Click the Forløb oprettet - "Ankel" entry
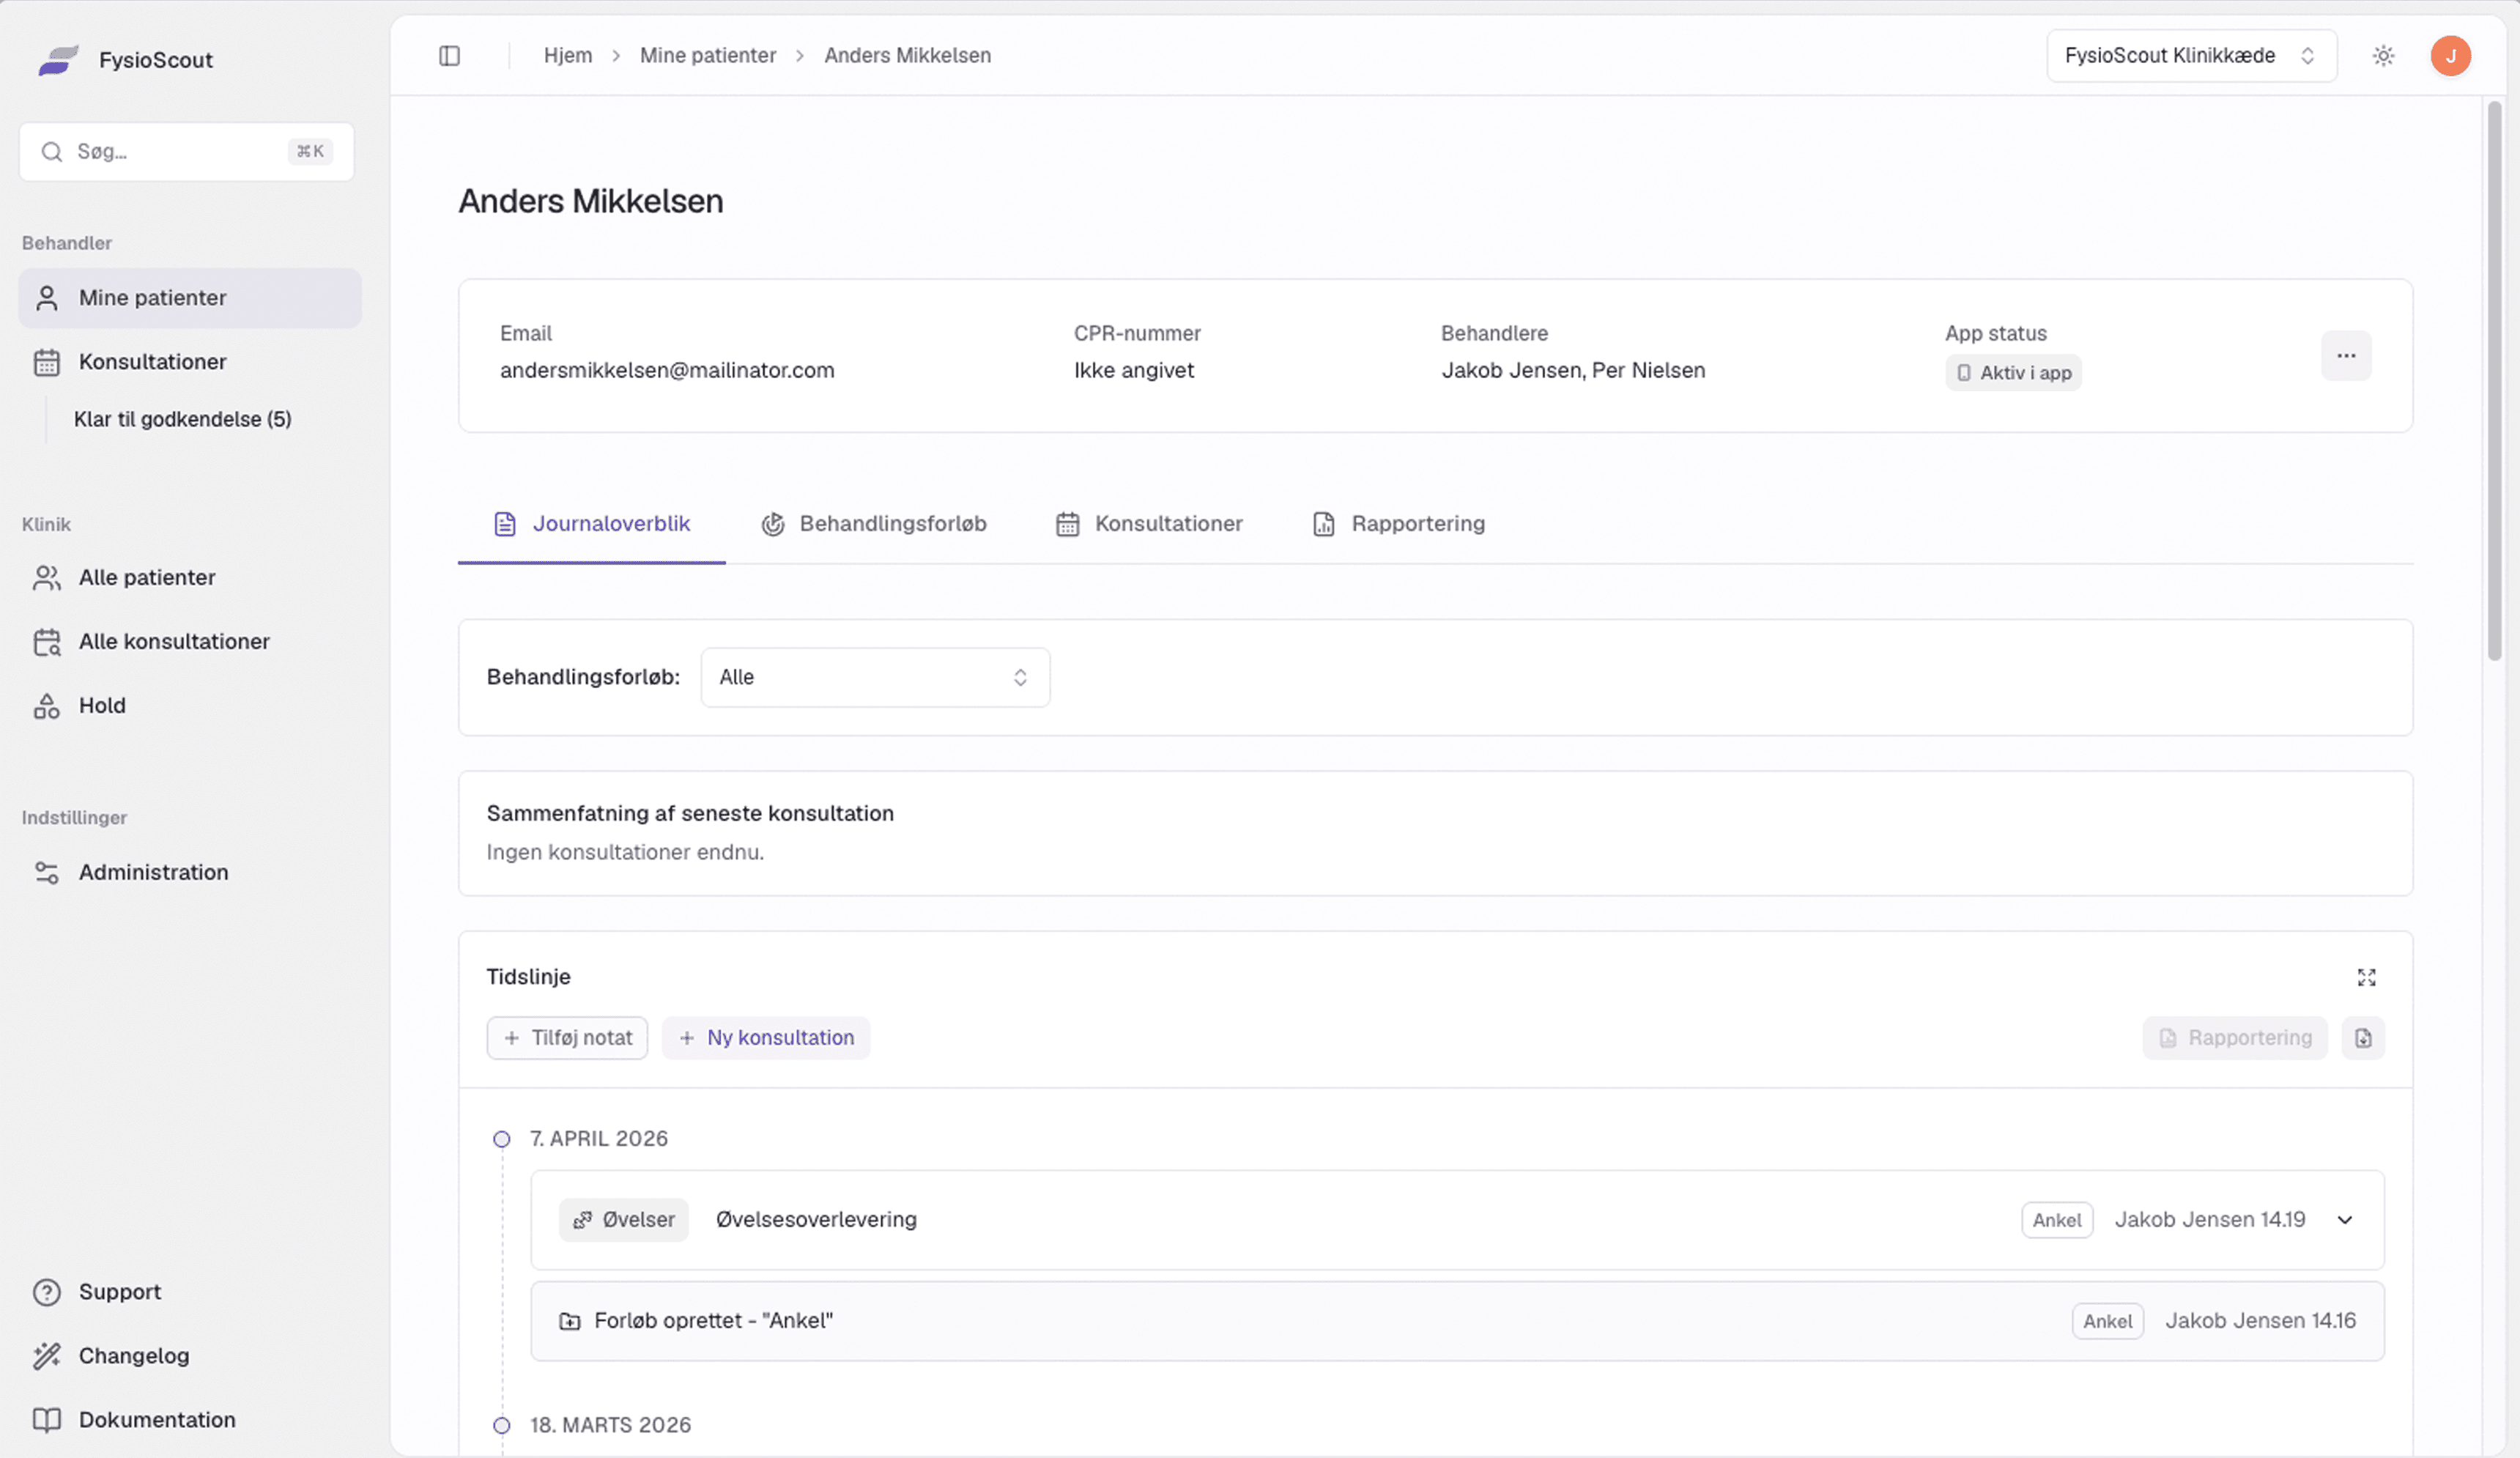Viewport: 2520px width, 1458px height. [x=1457, y=1321]
